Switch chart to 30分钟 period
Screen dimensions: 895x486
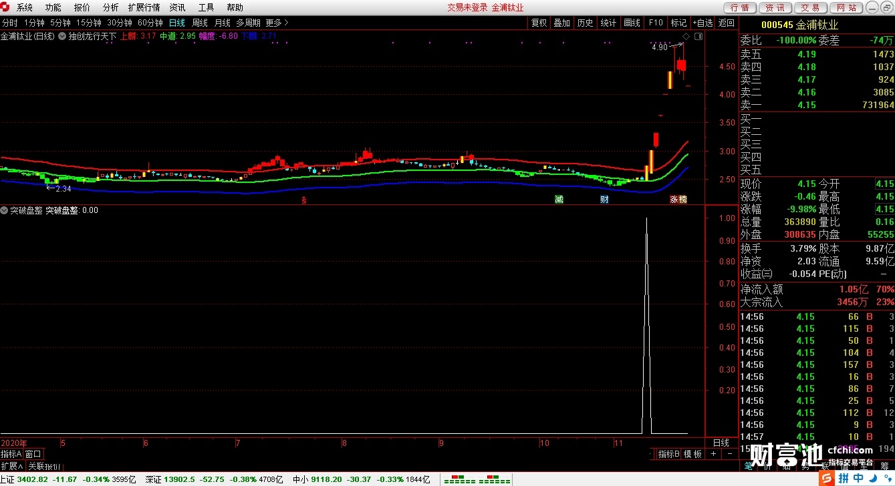tap(120, 23)
